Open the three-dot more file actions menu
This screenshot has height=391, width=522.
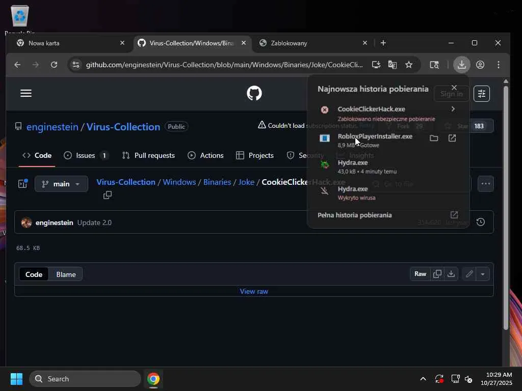coord(486,183)
